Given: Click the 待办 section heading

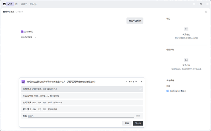Looking at the screenshot, I should coord(168,19).
